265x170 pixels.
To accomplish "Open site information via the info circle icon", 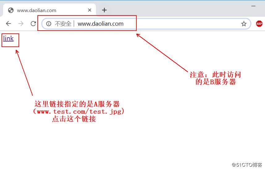I will 49,24.
